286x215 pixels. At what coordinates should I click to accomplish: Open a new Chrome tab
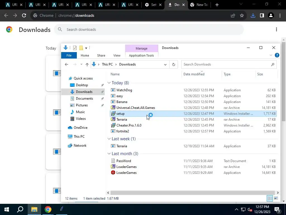point(217,5)
